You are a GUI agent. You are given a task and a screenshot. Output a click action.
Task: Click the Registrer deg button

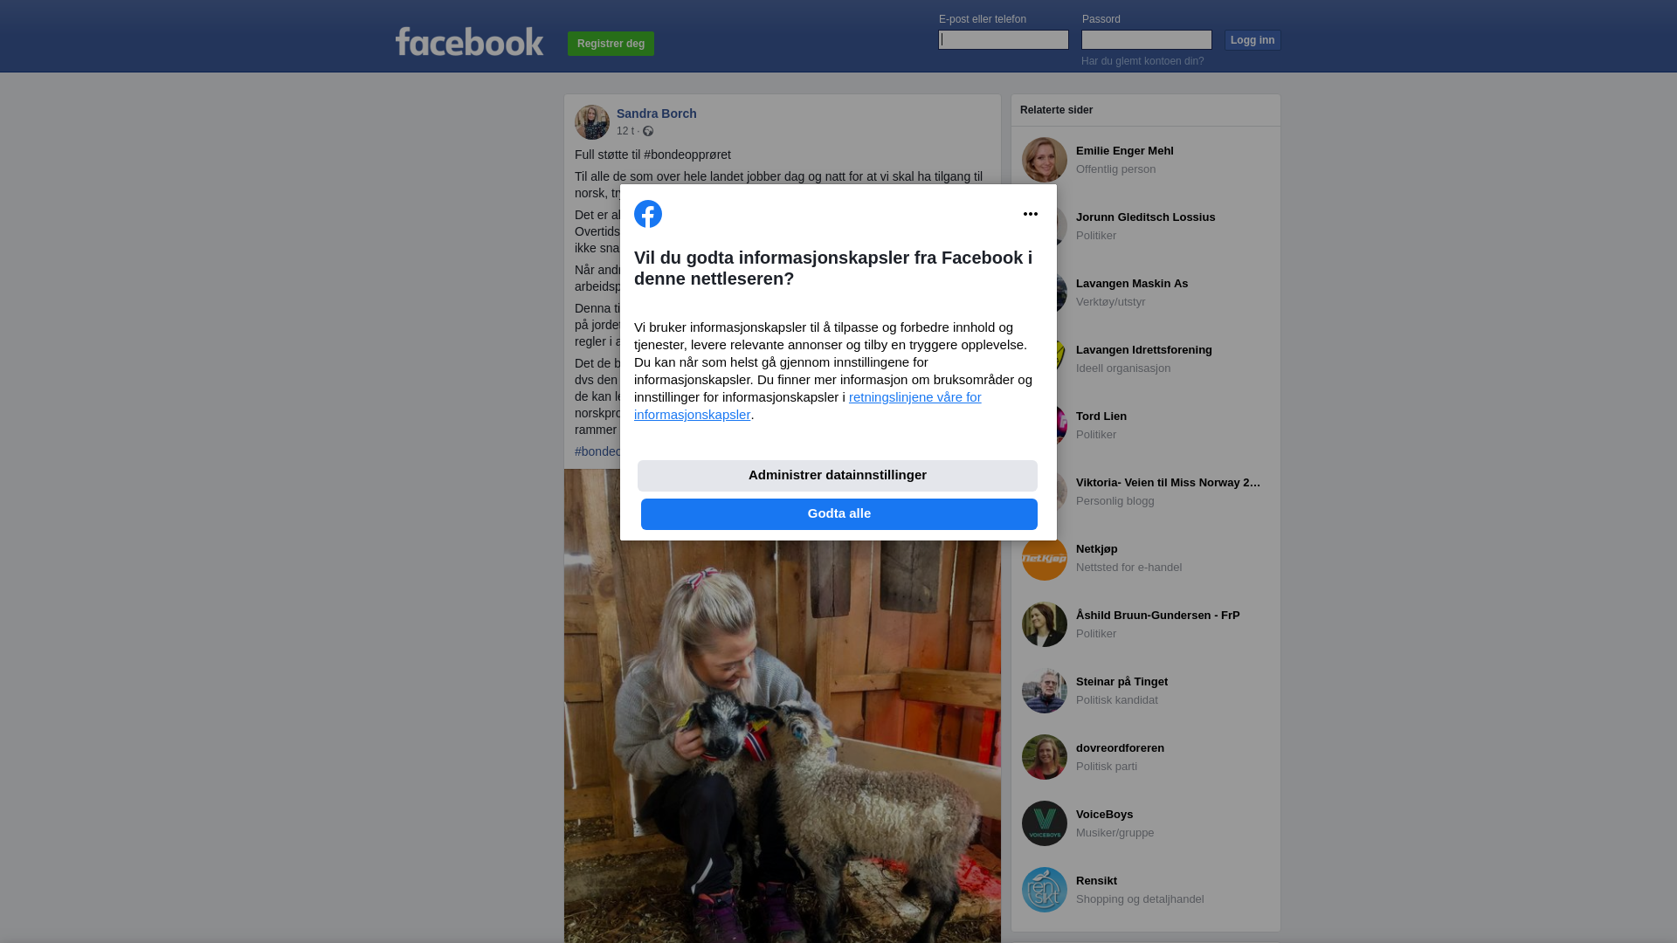click(x=611, y=44)
